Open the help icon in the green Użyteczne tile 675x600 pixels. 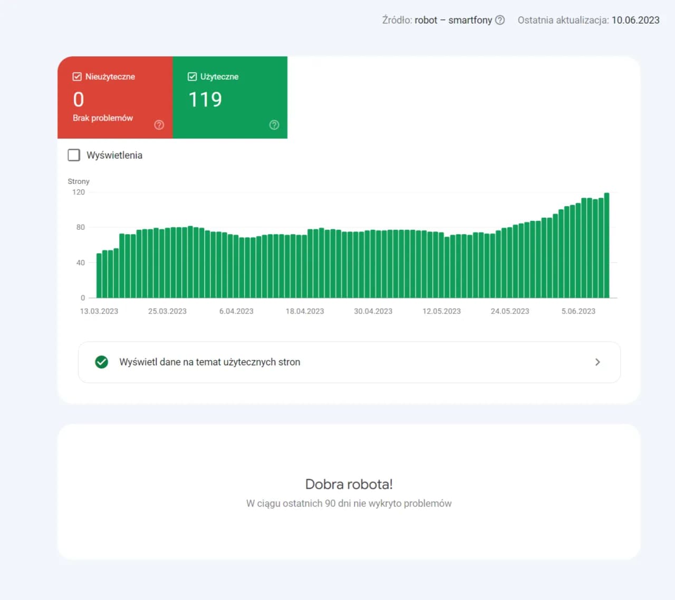[x=274, y=125]
